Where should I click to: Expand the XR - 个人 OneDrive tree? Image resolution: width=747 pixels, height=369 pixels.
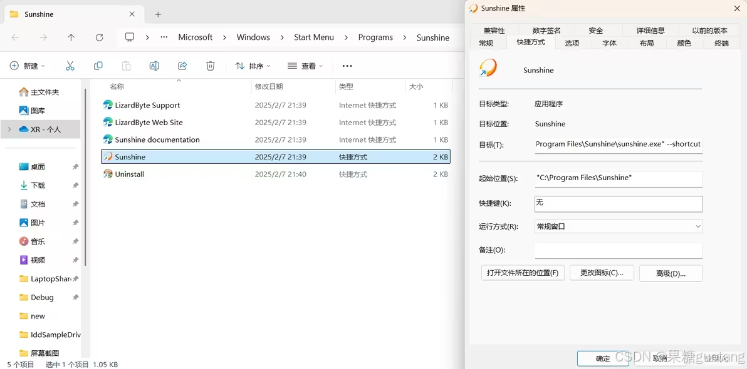[9, 129]
